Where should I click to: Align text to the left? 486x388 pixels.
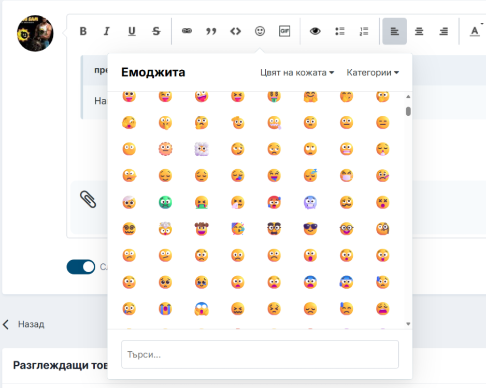point(395,31)
